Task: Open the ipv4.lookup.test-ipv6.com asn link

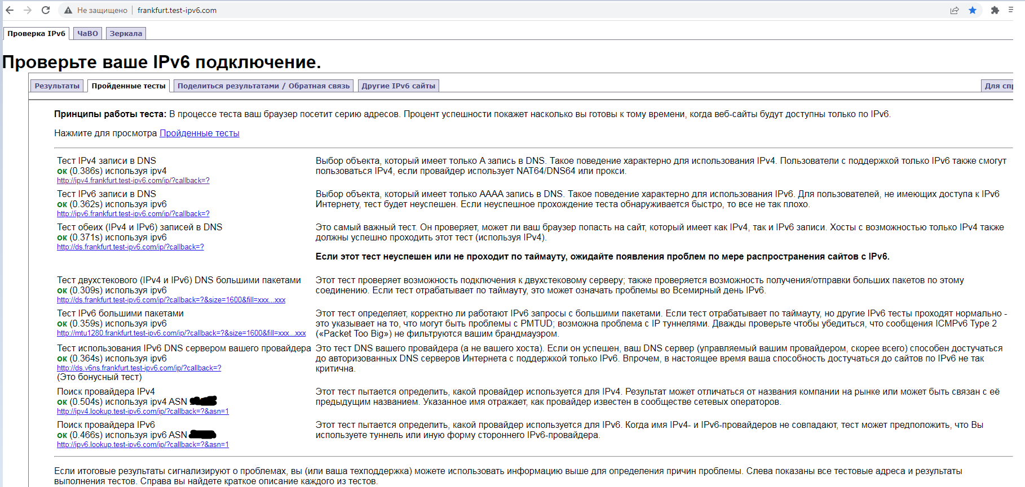Action: coord(143,412)
